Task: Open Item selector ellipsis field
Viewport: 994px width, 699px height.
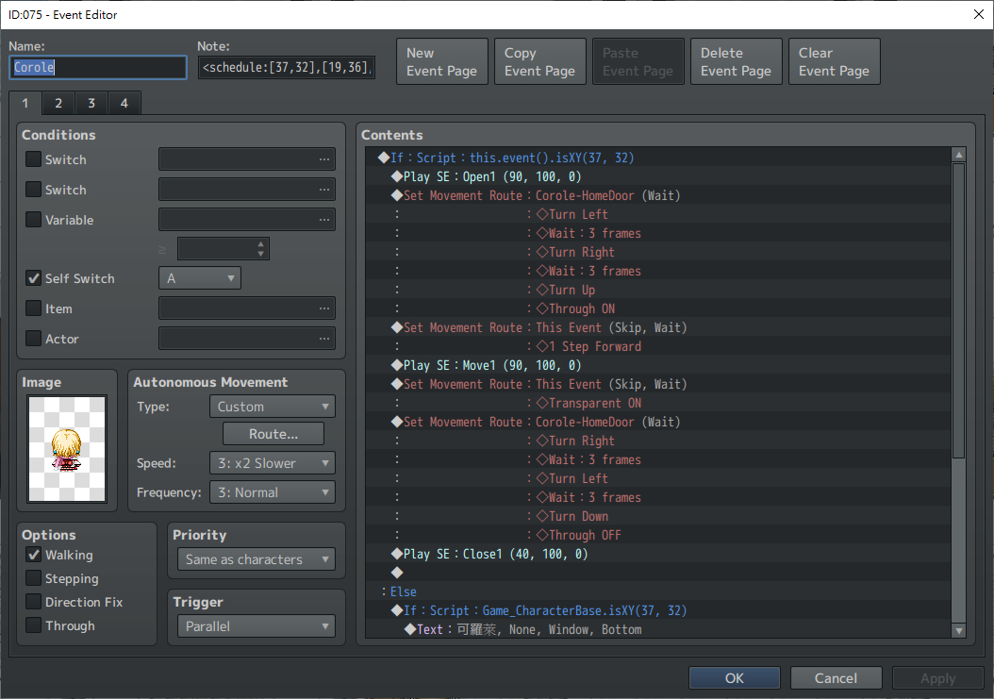Action: tap(246, 308)
